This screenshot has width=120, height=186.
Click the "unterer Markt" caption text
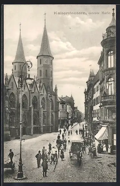pyautogui.click(x=99, y=13)
